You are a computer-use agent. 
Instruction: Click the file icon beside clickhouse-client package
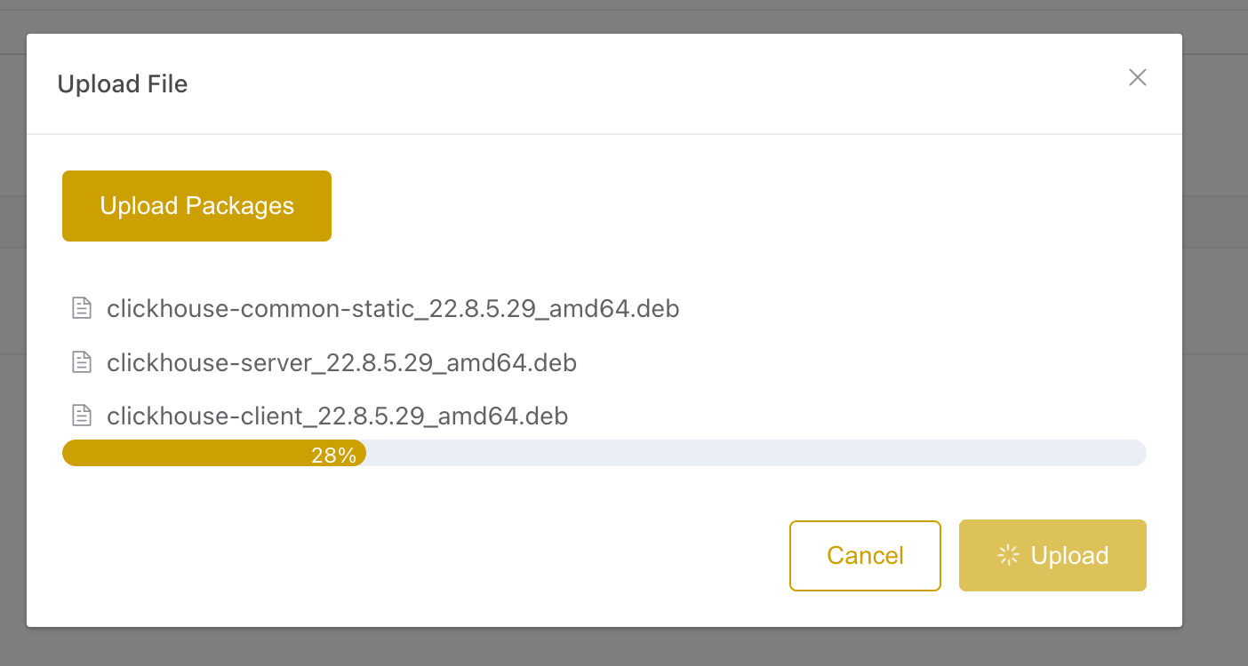[x=82, y=415]
